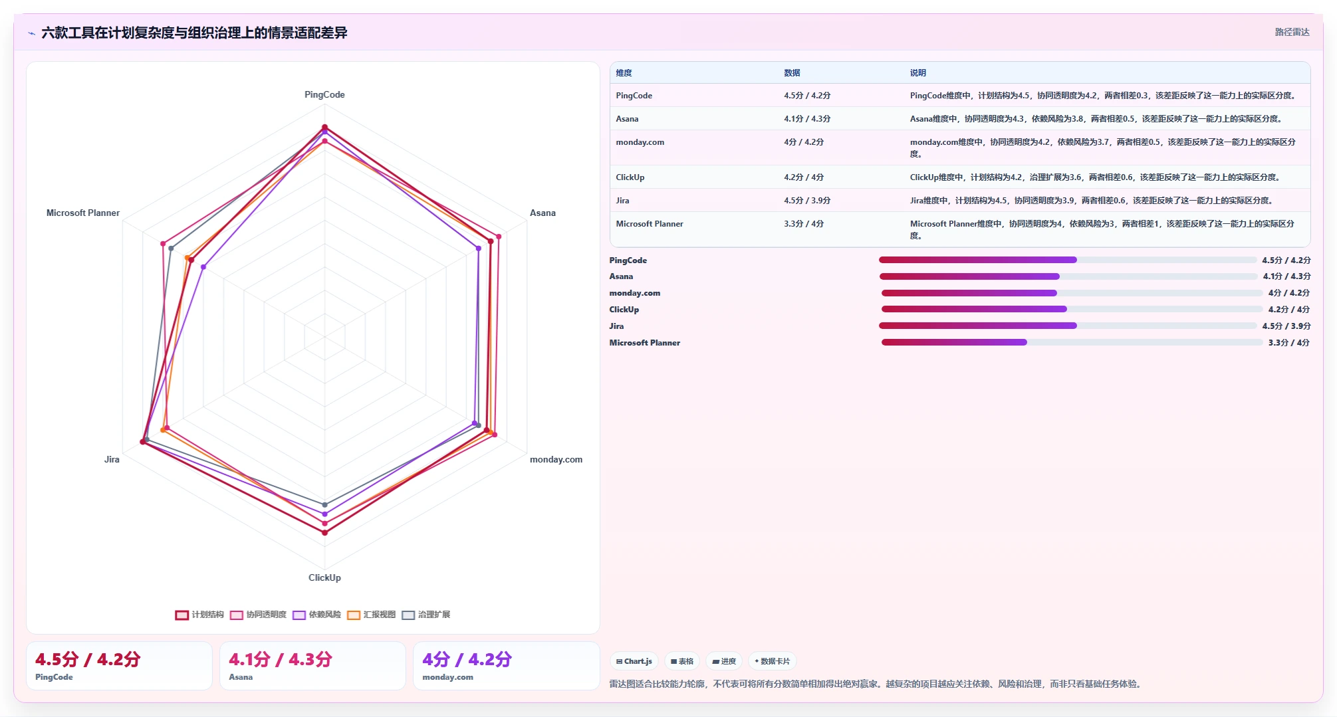Image resolution: width=1337 pixels, height=717 pixels.
Task: Click the ClickUp radar axis label
Action: [x=324, y=577]
